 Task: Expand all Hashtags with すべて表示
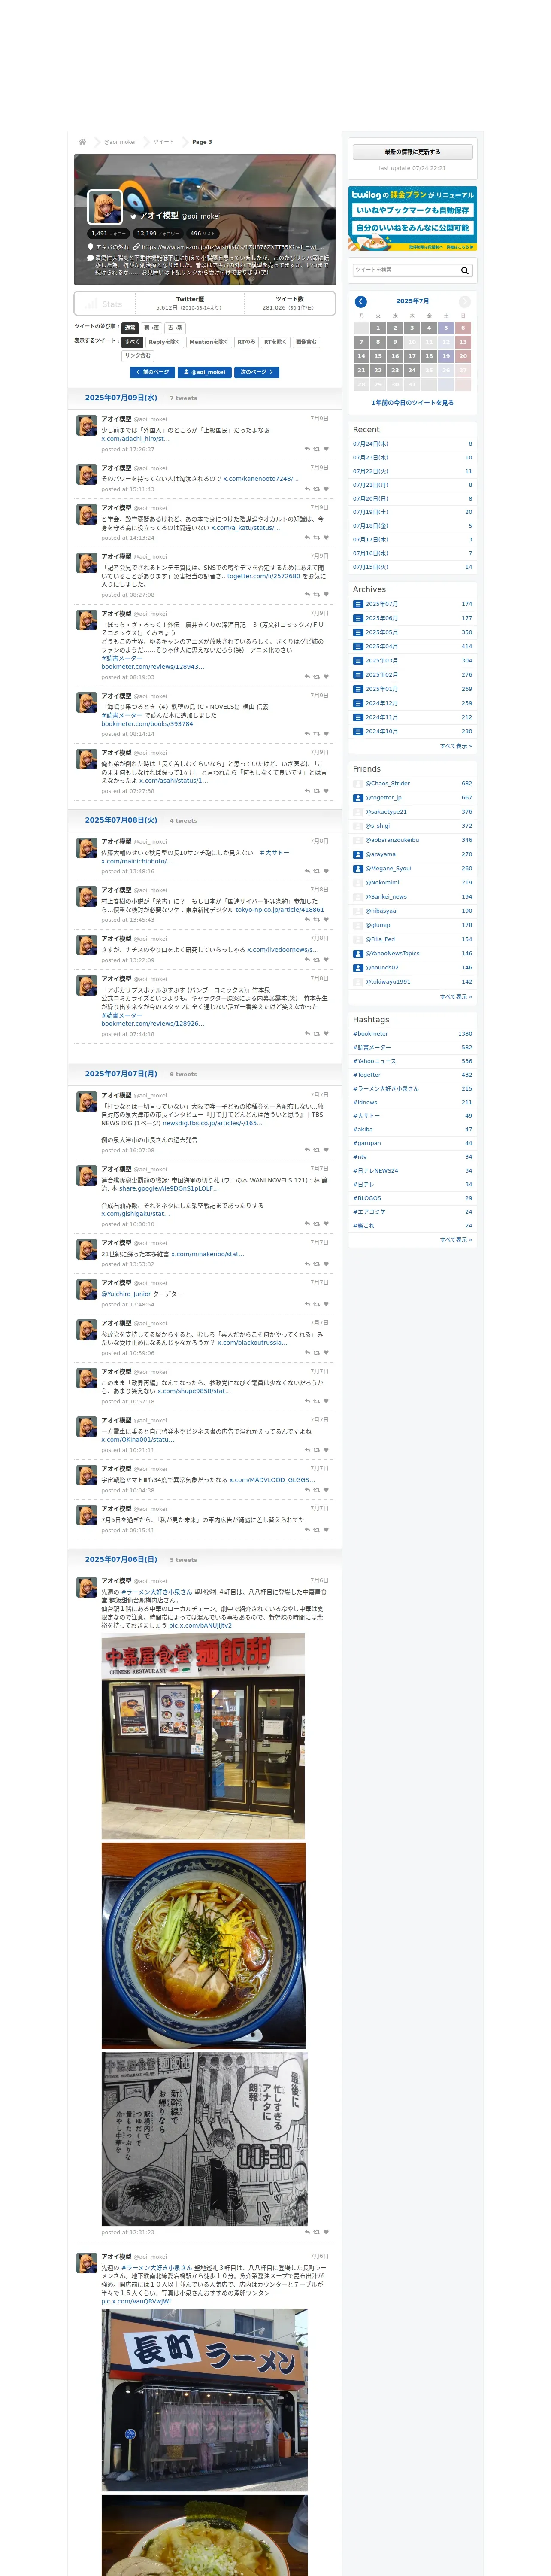point(456,1239)
